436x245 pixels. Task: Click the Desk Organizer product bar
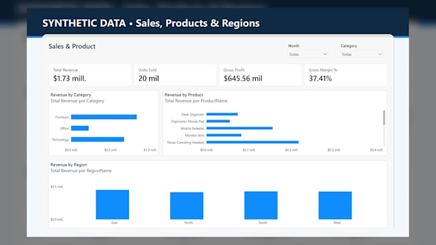tap(222, 114)
